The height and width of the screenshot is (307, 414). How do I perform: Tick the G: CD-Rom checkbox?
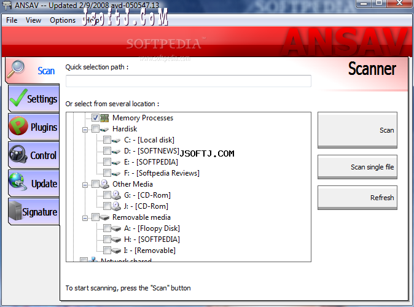coord(107,195)
